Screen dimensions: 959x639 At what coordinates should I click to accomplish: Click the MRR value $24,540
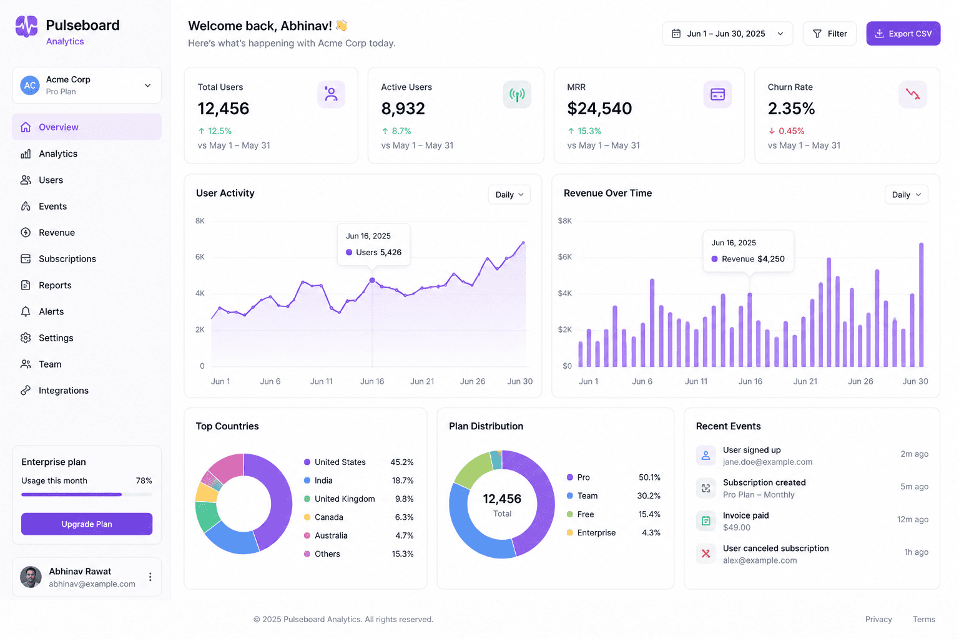point(599,109)
